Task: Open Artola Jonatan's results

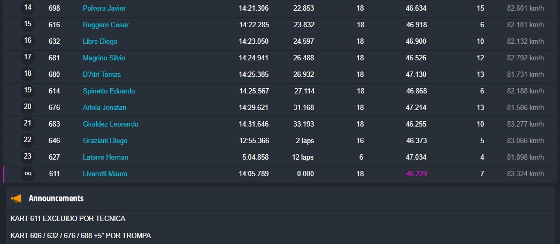Action: (x=104, y=108)
